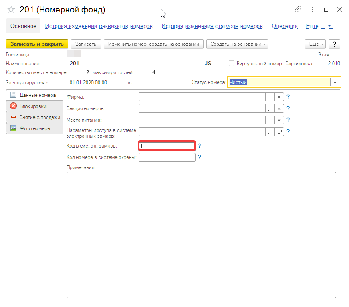Open the Создать на основании dropdown

pyautogui.click(x=237, y=44)
